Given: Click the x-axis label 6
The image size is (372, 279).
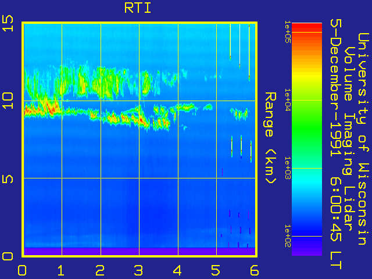Looking at the screenshot, I should (255, 270).
